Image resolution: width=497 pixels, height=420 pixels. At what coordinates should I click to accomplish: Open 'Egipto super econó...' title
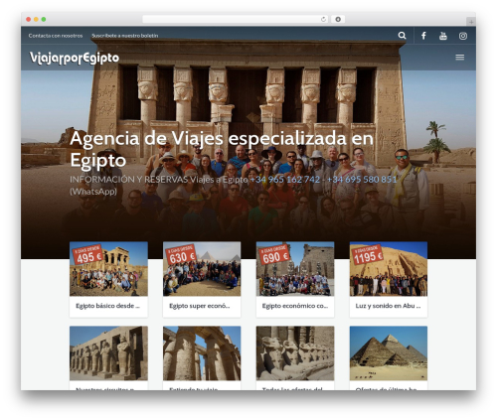pyautogui.click(x=200, y=306)
